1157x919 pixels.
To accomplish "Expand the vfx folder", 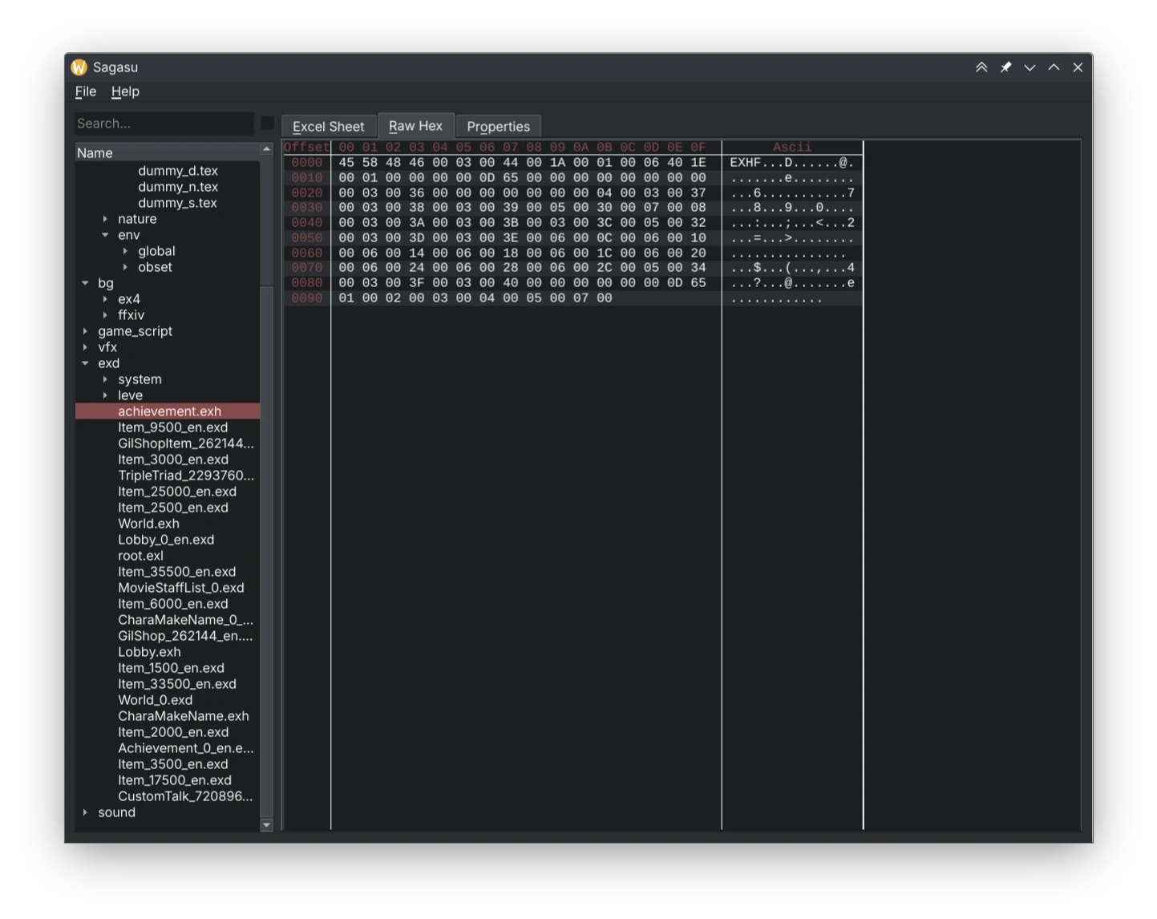I will 85,347.
